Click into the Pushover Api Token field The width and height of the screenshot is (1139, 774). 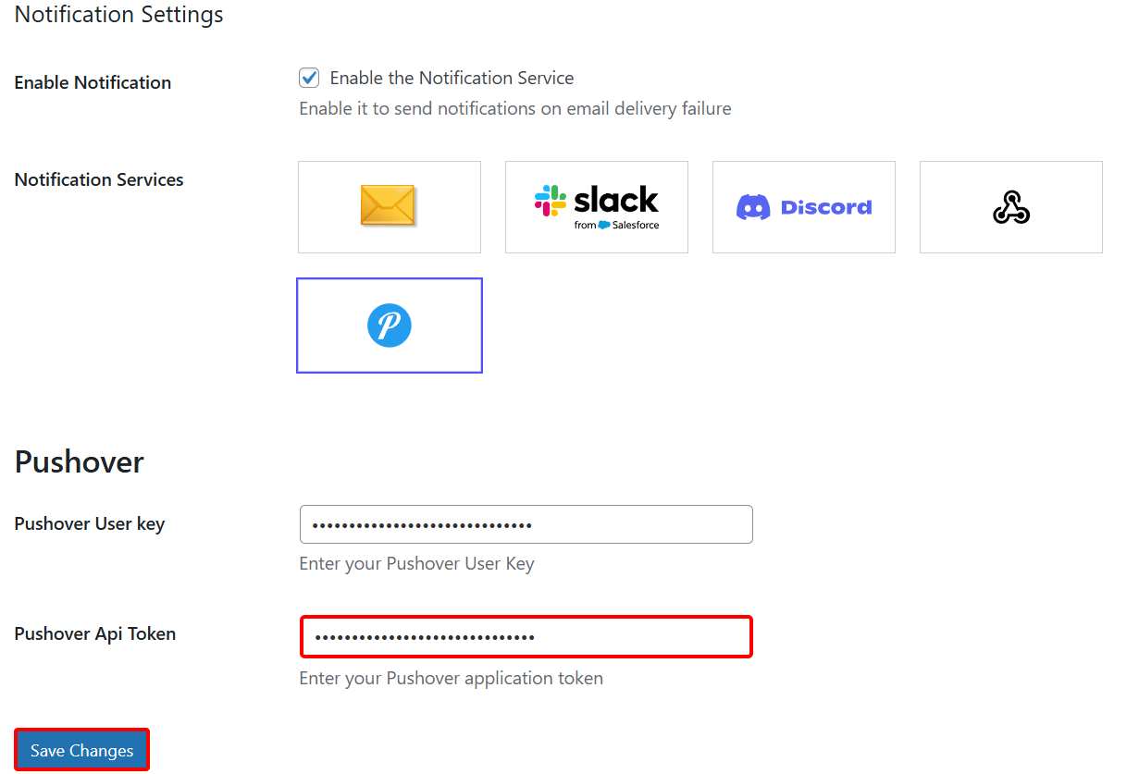[x=526, y=637]
